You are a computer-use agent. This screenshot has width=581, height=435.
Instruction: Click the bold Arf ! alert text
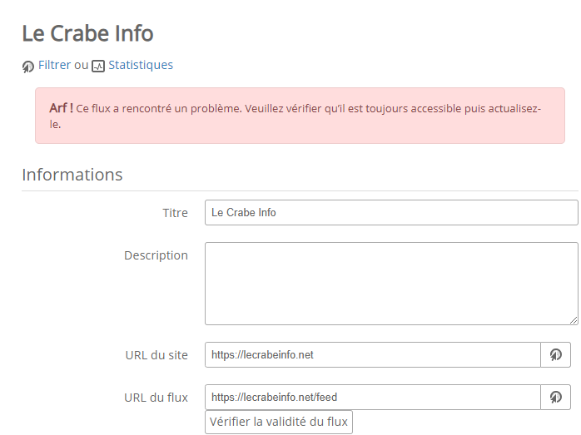61,108
